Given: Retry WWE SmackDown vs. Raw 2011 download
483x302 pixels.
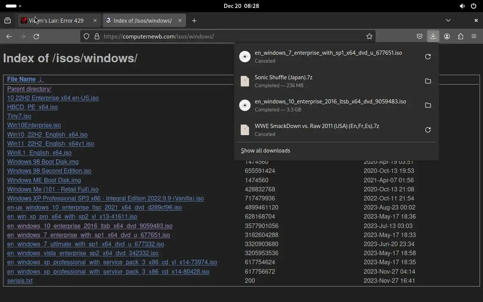Looking at the screenshot, I should (428, 130).
